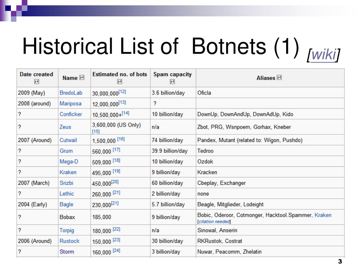Open citation reference [15]
Image resolution: width=364 pixels, height=273 pixels.
tap(96, 132)
